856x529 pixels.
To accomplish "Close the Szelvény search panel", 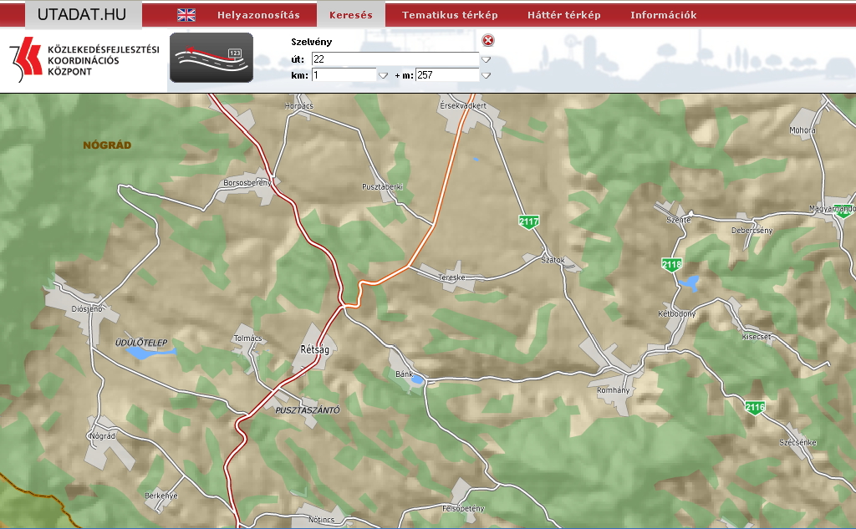I will (488, 41).
